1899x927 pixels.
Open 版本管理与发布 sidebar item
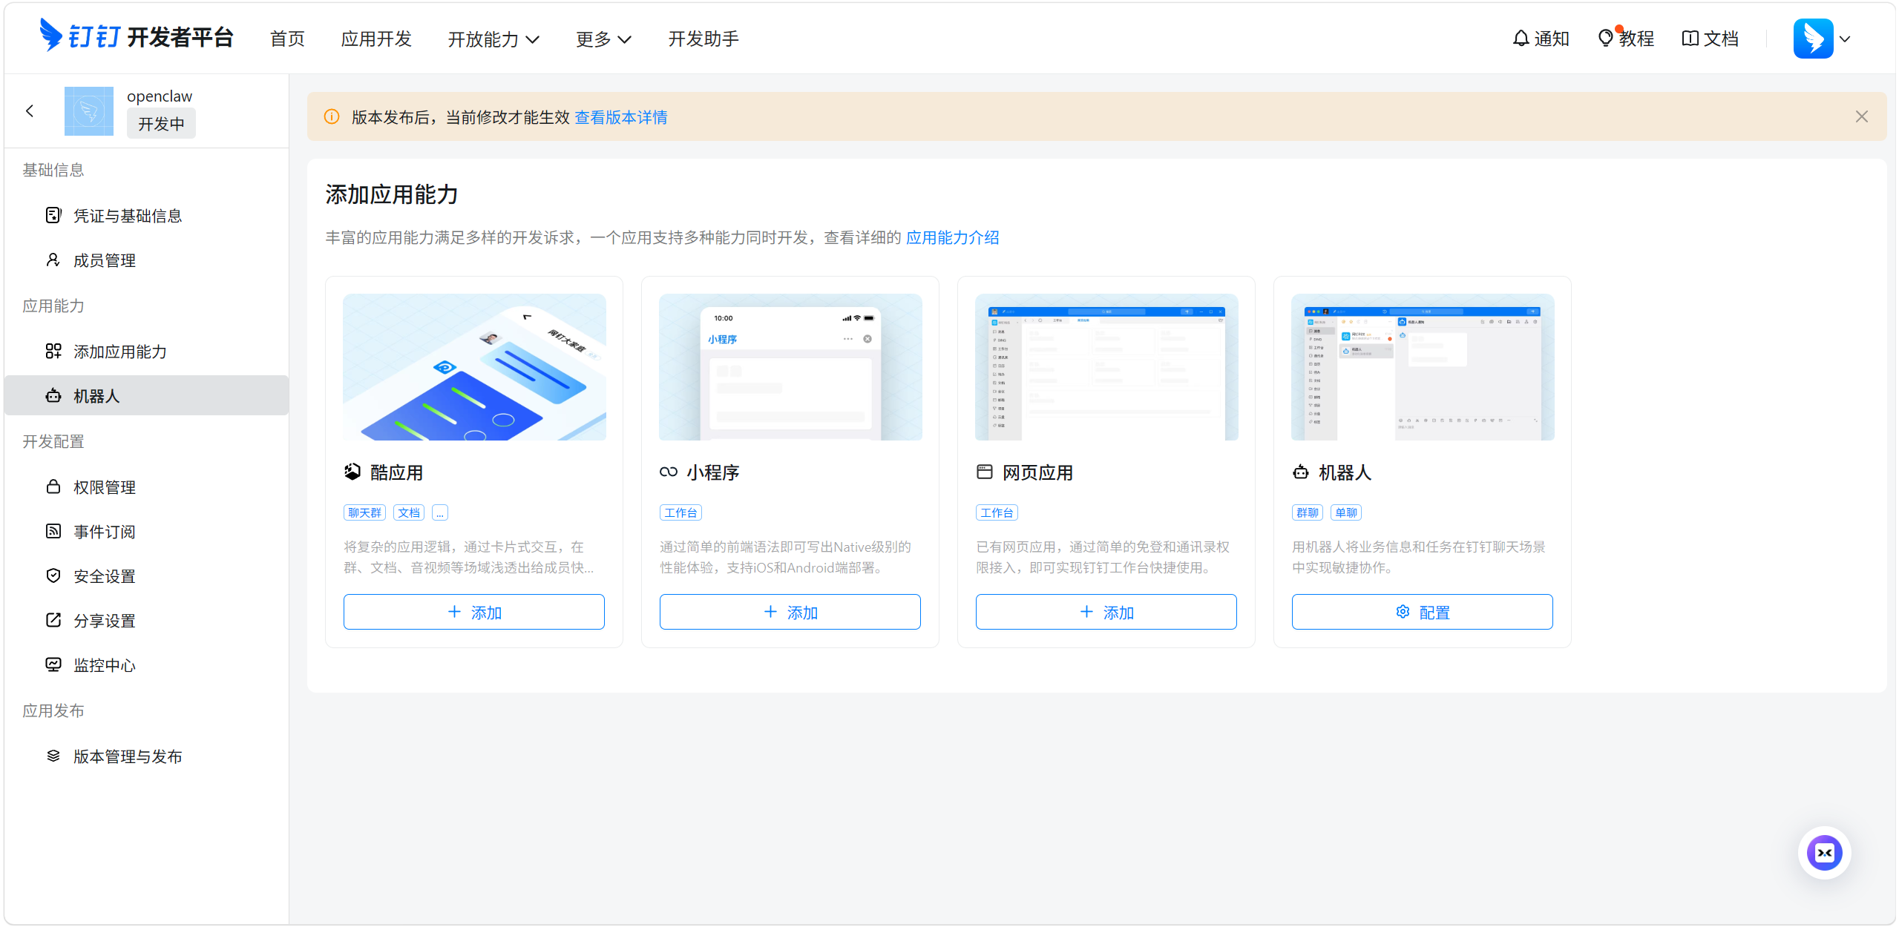point(128,756)
